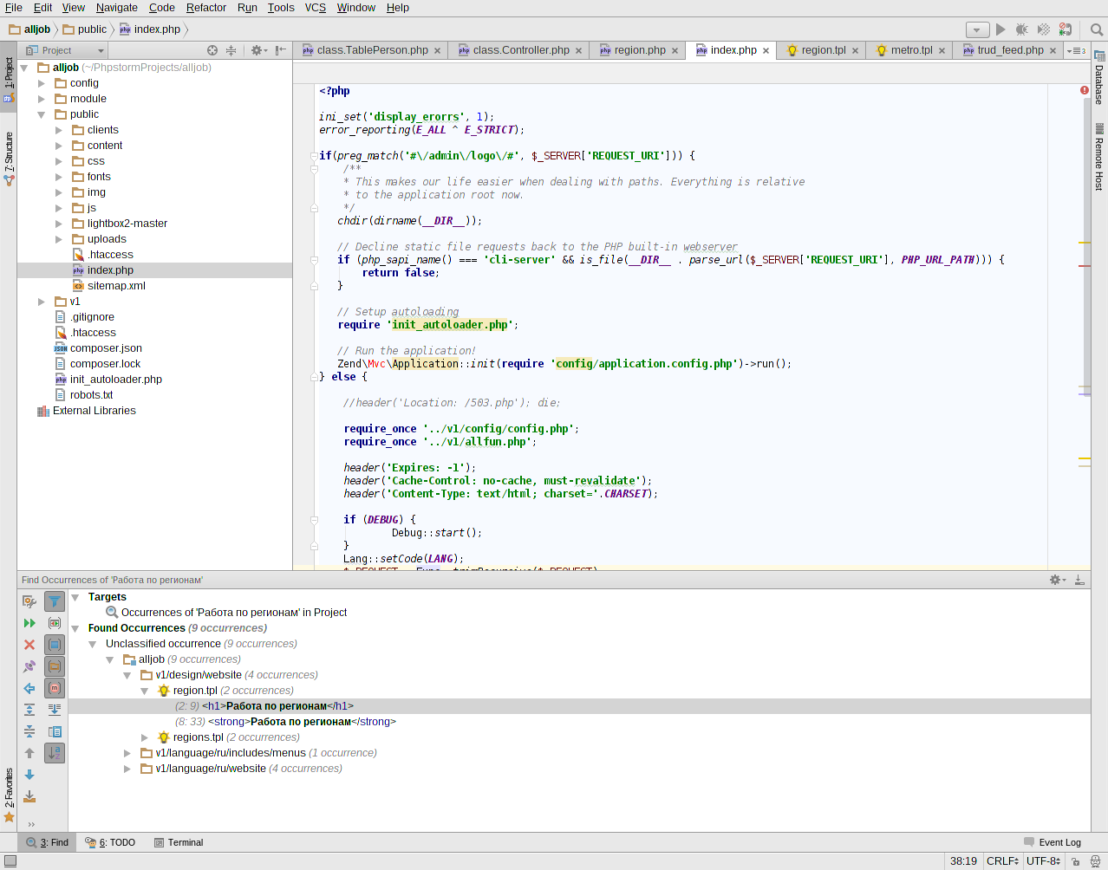Expand v1/language/ru/includes/menus node

tap(127, 753)
